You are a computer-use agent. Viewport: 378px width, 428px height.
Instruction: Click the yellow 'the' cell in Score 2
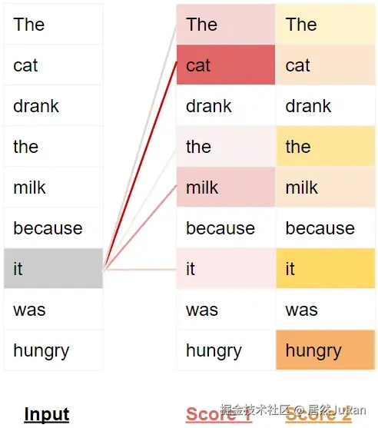tap(325, 146)
